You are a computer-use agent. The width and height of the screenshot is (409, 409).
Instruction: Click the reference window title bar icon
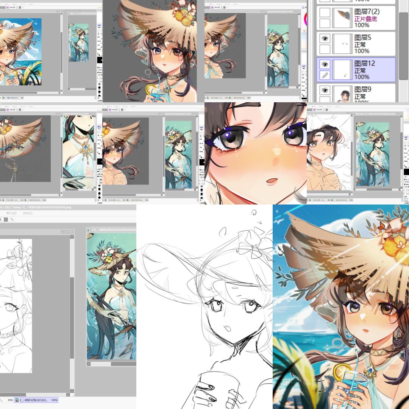[89, 230]
